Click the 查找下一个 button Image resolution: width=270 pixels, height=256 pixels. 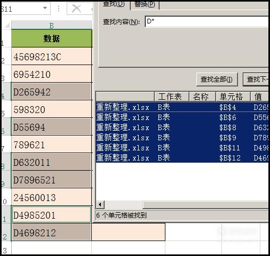[256, 79]
